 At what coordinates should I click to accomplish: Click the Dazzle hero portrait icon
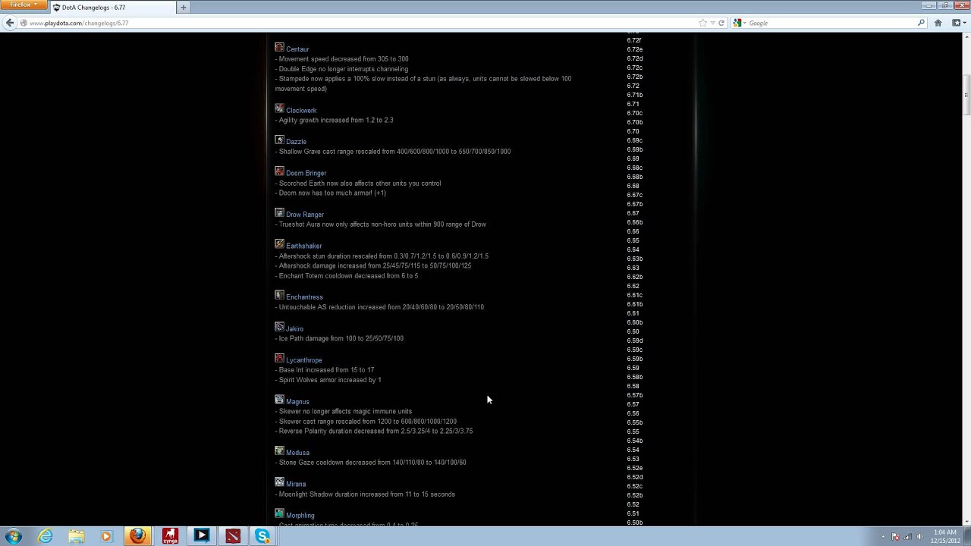pos(279,140)
